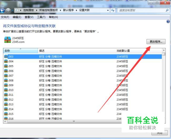
Task: Expand the breadcrumb arrow after 默认程序
Action: coord(77,10)
